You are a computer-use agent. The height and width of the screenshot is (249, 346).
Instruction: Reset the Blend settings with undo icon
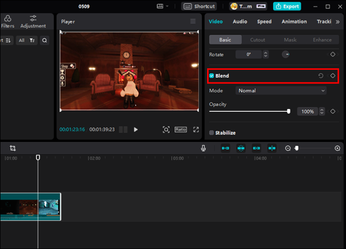pos(320,76)
